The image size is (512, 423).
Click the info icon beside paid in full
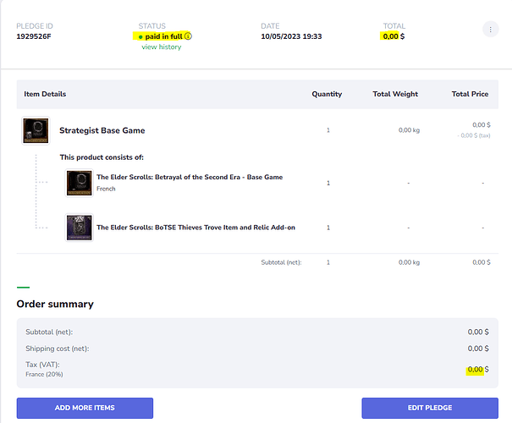tap(188, 36)
